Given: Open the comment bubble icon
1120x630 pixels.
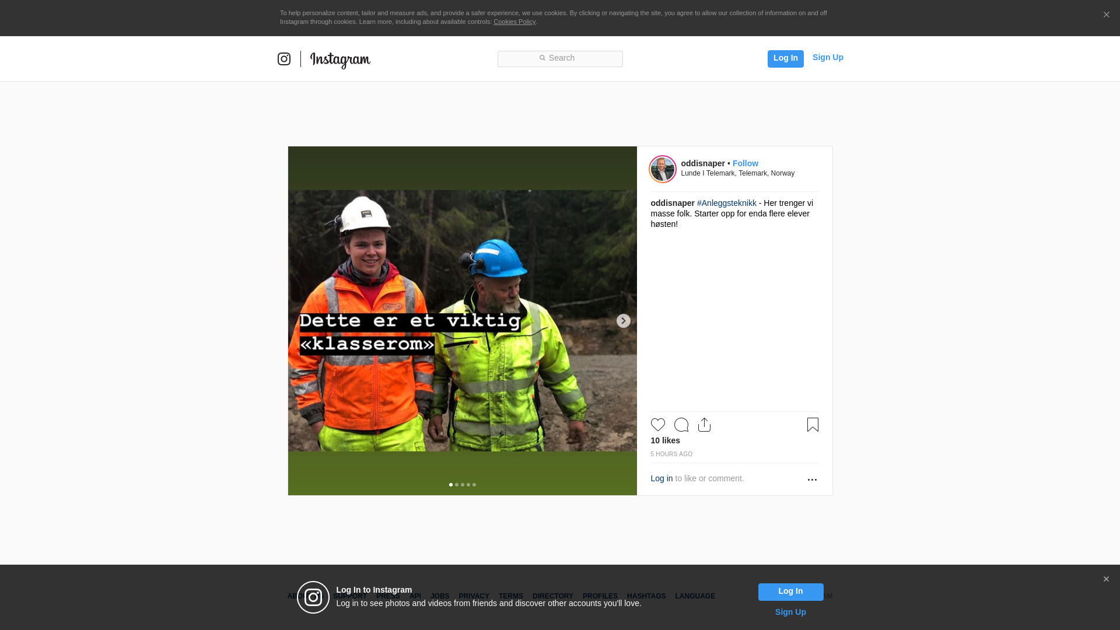Looking at the screenshot, I should pos(681,425).
